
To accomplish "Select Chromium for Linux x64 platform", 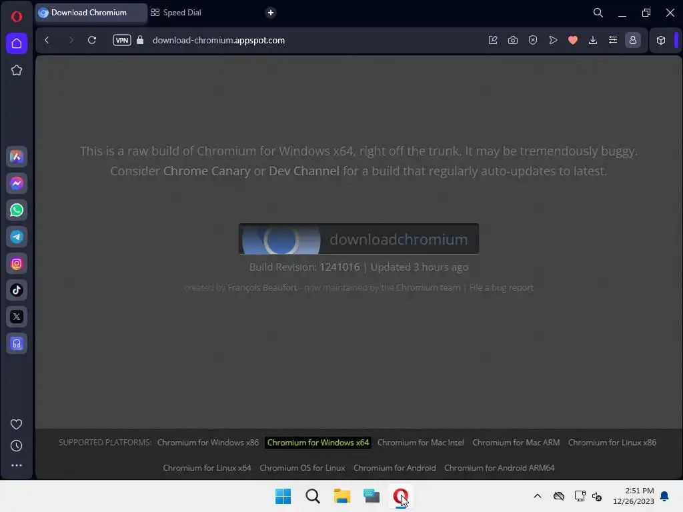I will pos(207,467).
